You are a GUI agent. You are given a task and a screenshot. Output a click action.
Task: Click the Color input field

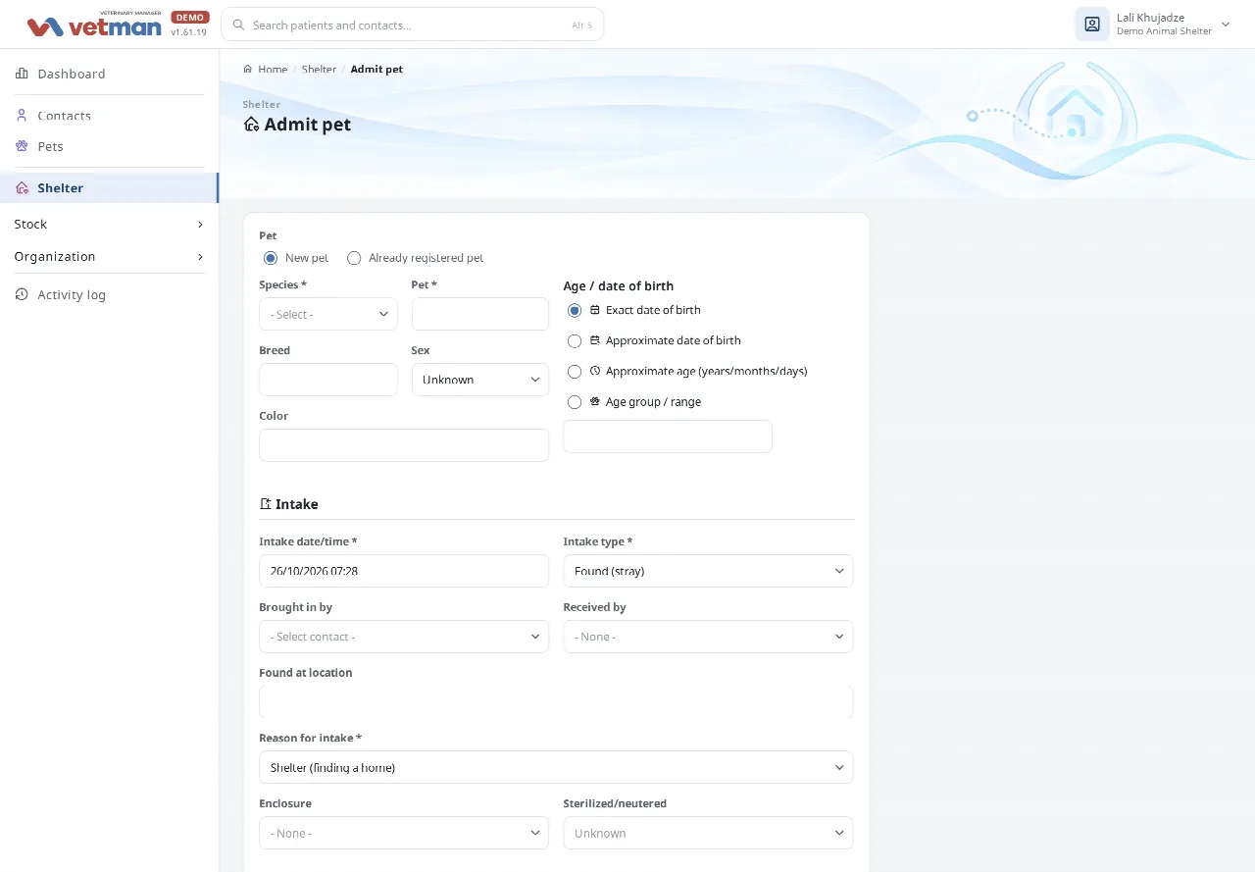[x=404, y=445]
